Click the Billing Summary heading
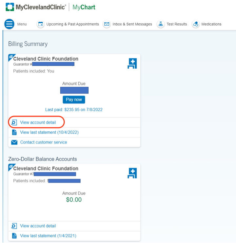236x243 pixels. pyautogui.click(x=28, y=44)
